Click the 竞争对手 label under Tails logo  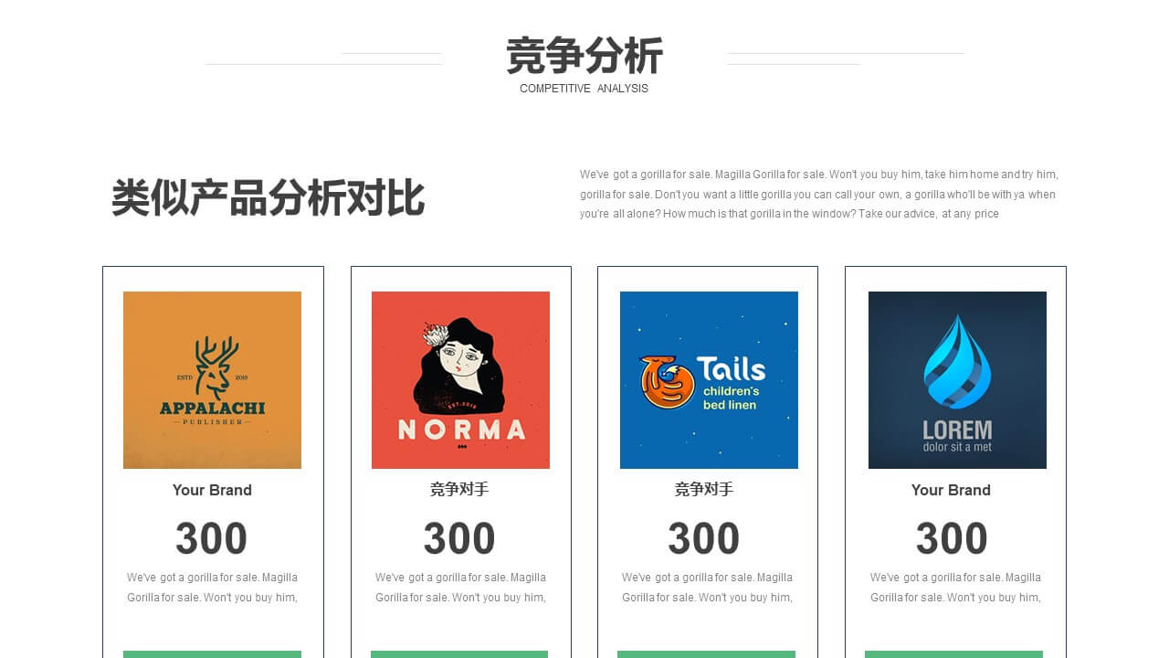pyautogui.click(x=704, y=490)
